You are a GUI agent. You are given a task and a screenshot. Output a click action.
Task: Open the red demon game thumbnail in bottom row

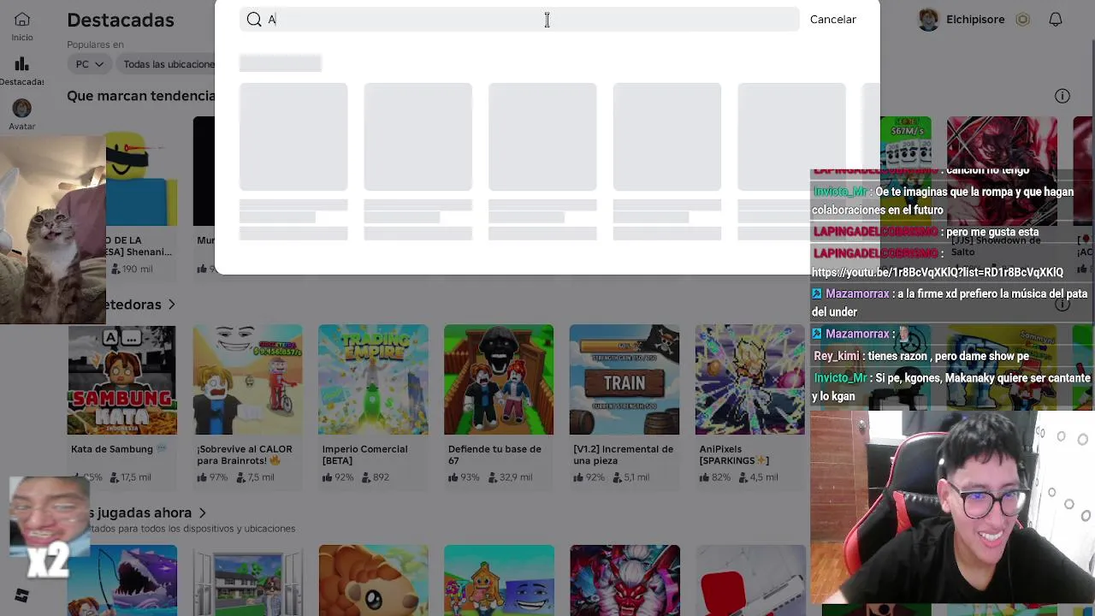pyautogui.click(x=624, y=581)
